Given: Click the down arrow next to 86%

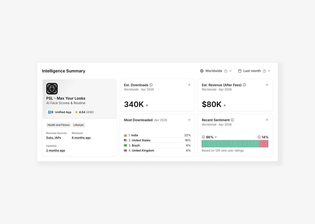Looking at the screenshot, I should [x=216, y=137].
